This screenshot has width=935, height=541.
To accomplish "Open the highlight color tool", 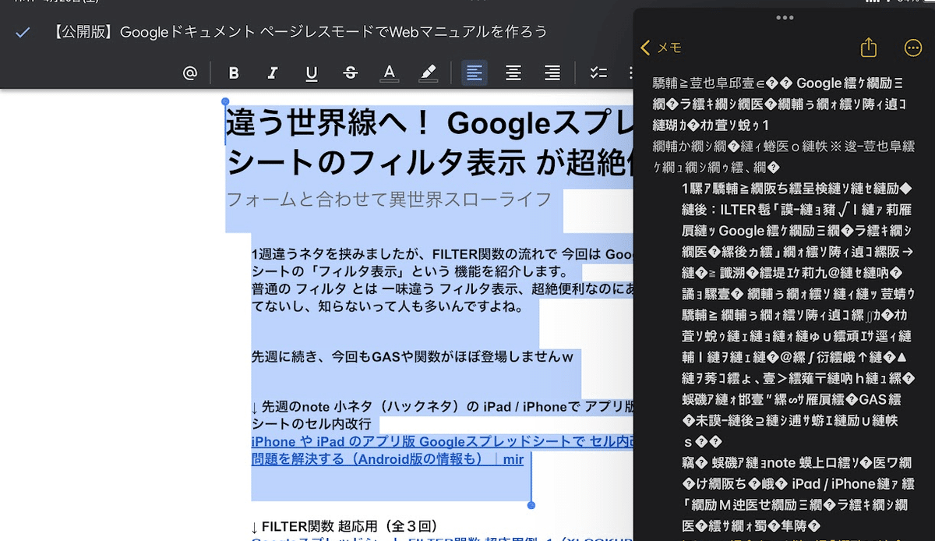I will click(x=428, y=73).
